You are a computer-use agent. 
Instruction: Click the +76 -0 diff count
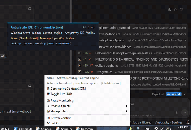coord(87,53)
